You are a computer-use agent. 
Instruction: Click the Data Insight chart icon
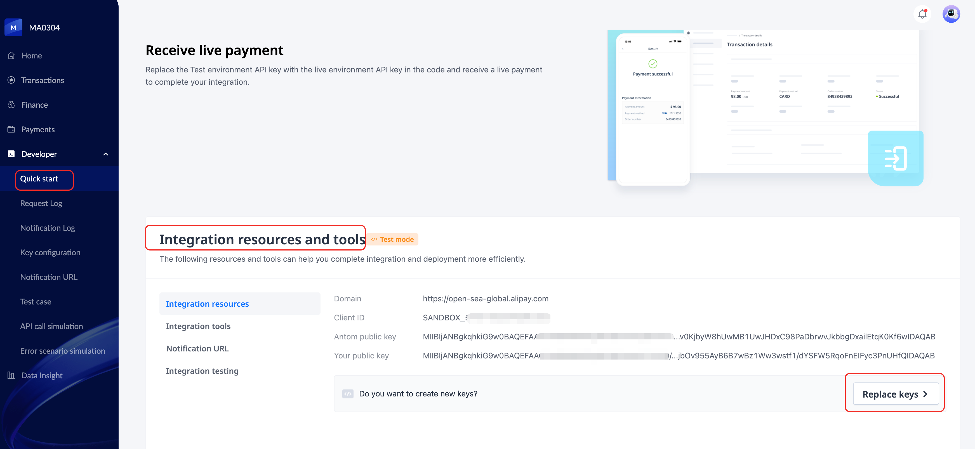11,375
